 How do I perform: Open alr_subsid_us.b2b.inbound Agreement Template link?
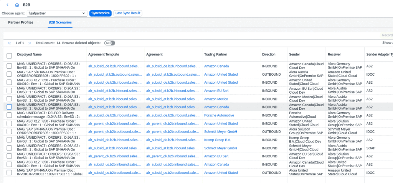click(115, 165)
